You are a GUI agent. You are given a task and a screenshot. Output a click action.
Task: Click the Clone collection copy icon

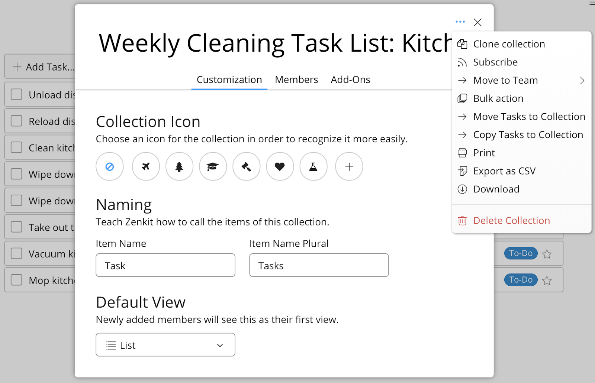(x=462, y=44)
